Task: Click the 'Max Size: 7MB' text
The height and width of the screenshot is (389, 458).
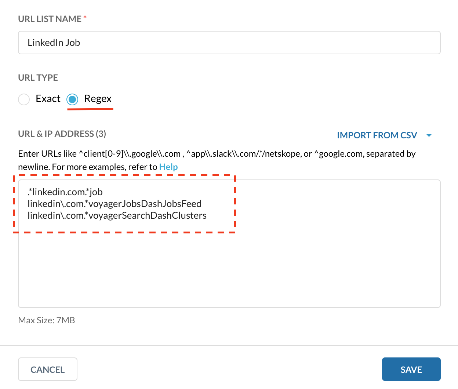Action: click(47, 320)
